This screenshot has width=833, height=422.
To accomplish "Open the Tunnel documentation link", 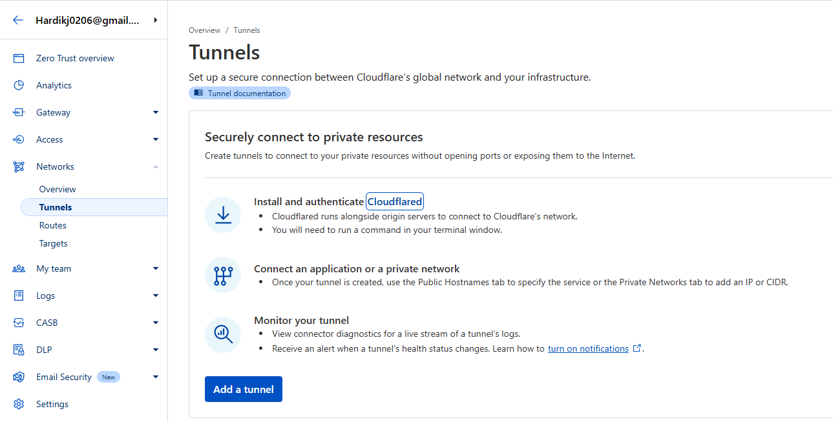I will (x=240, y=93).
